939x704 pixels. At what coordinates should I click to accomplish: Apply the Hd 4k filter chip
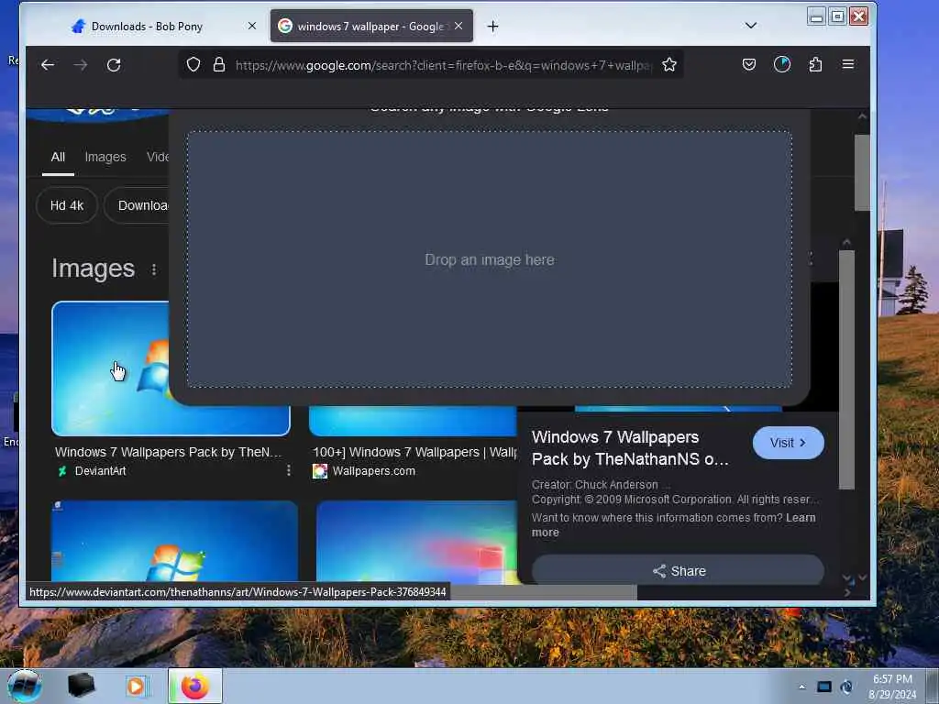point(66,205)
